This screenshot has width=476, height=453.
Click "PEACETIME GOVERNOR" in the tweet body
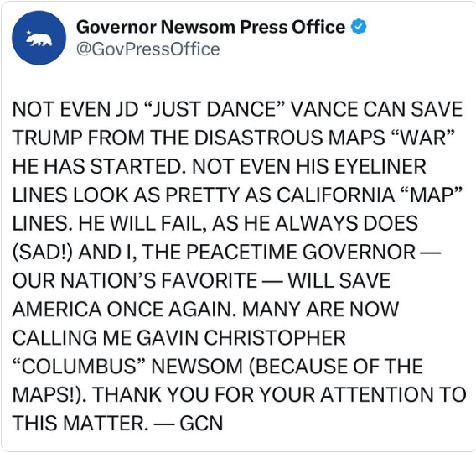click(x=301, y=252)
